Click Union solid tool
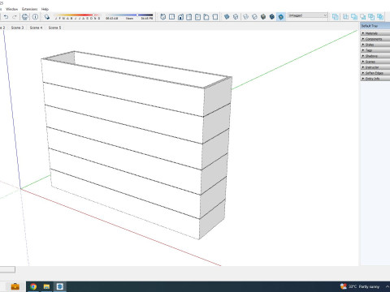Viewport: 390px width, 292px height. 354,17
